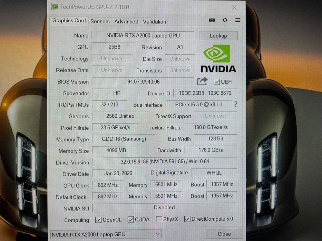Take a screenshot with the camera icon

212,20
